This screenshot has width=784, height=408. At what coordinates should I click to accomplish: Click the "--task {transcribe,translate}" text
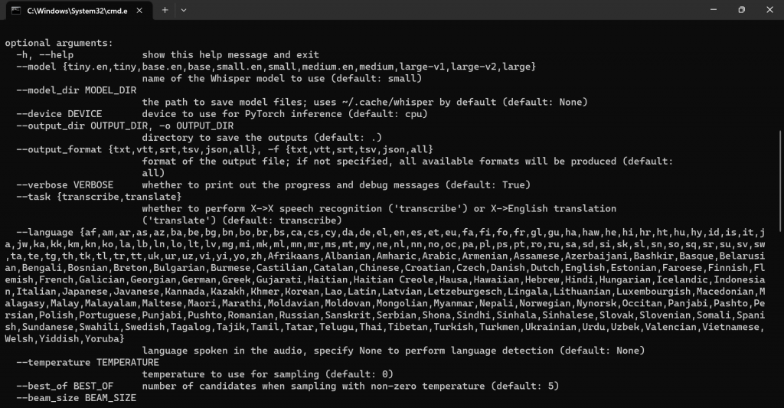99,197
